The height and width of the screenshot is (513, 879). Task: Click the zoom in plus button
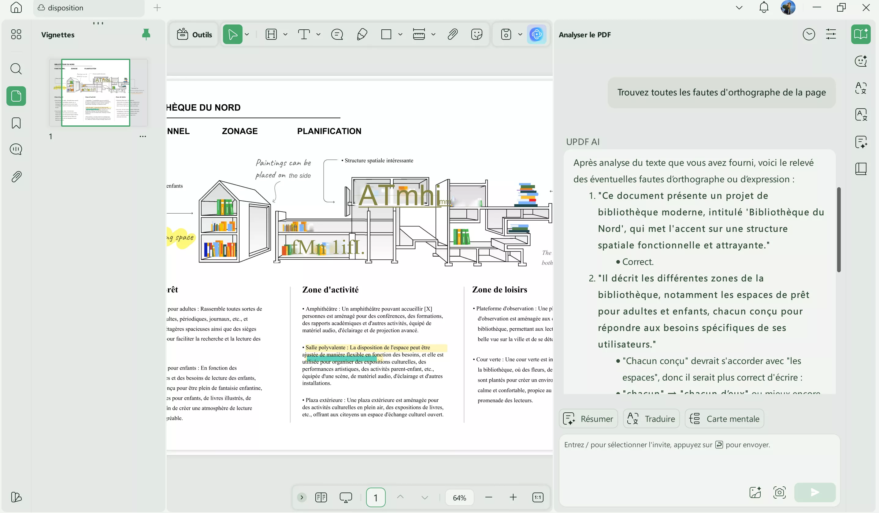tap(513, 497)
